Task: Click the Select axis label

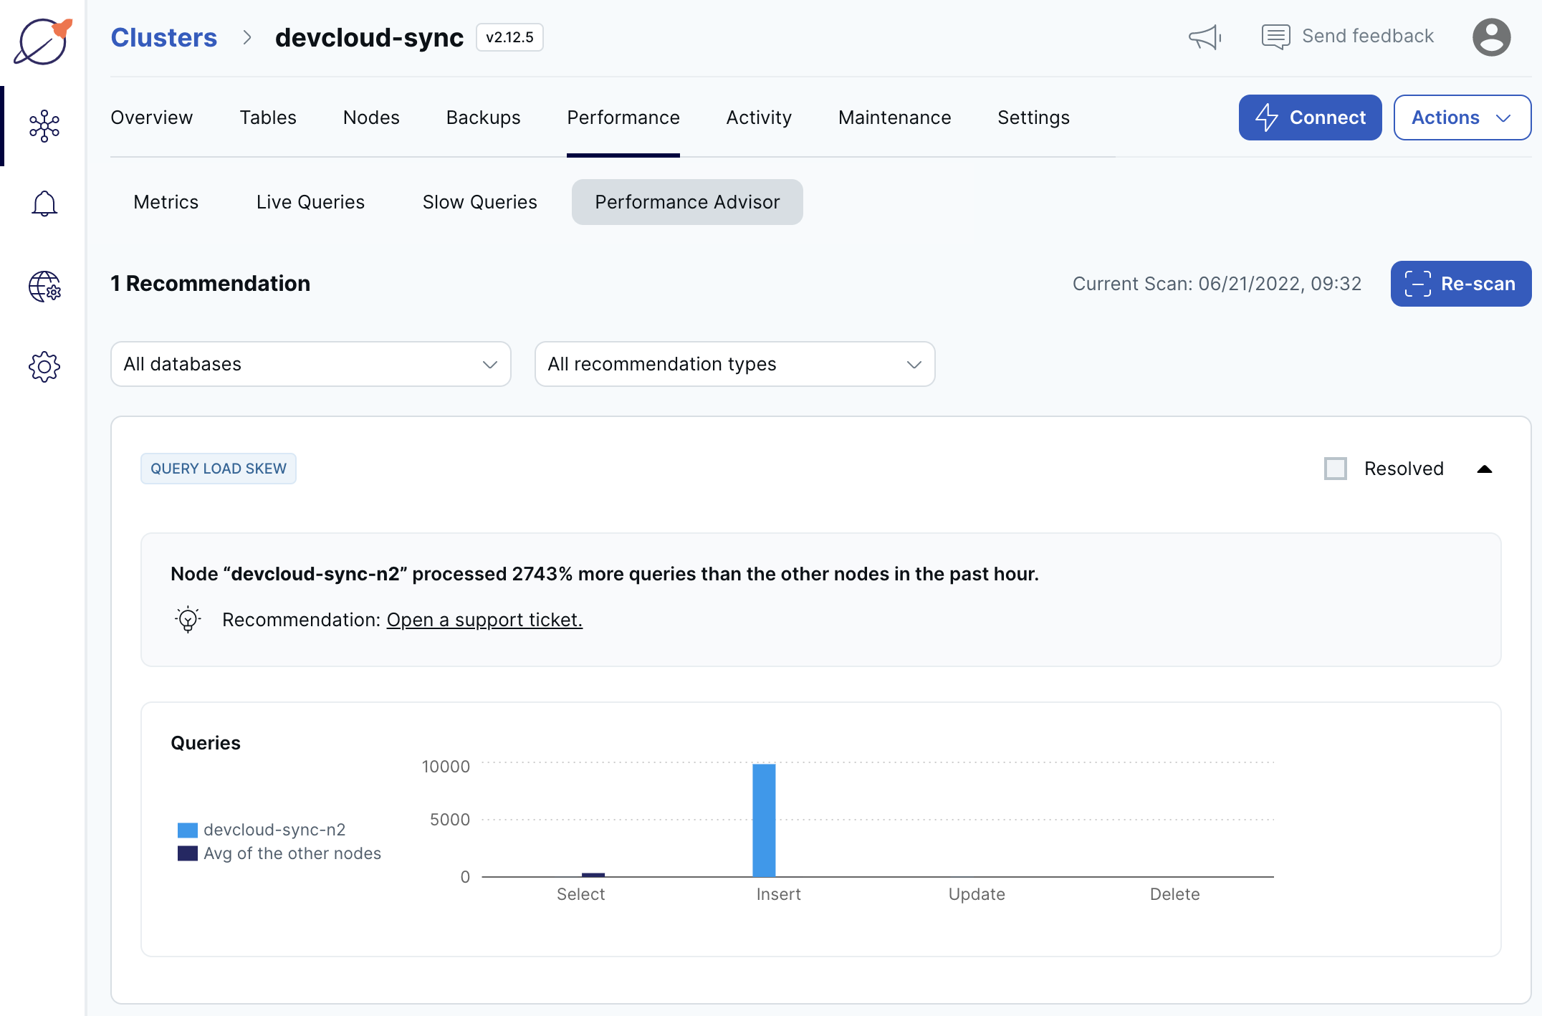Action: (x=581, y=894)
